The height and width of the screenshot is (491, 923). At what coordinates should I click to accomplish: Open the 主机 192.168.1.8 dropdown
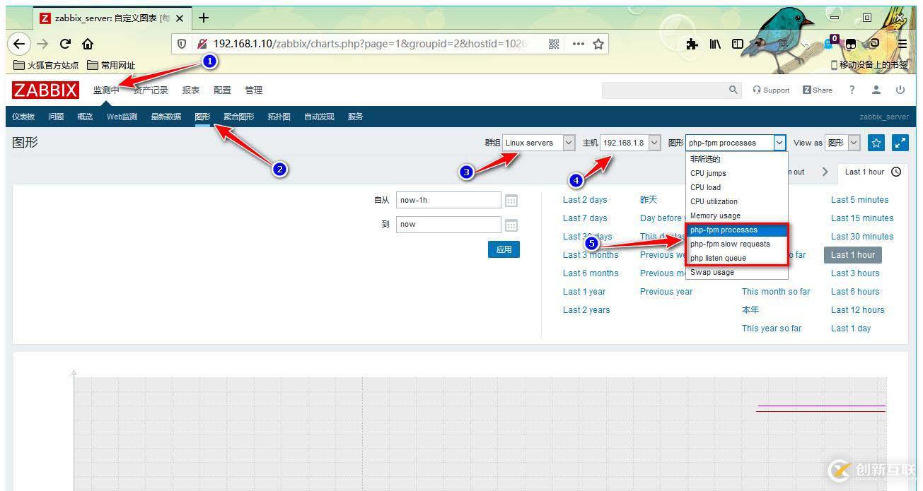pyautogui.click(x=630, y=143)
